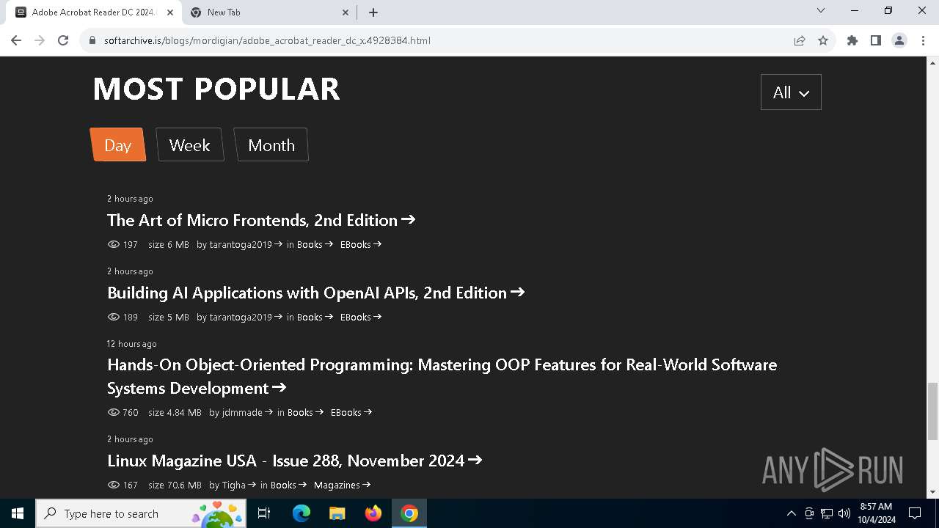The width and height of the screenshot is (939, 528).
Task: Open the taskbar clock showing 8:57 AM
Action: (877, 513)
